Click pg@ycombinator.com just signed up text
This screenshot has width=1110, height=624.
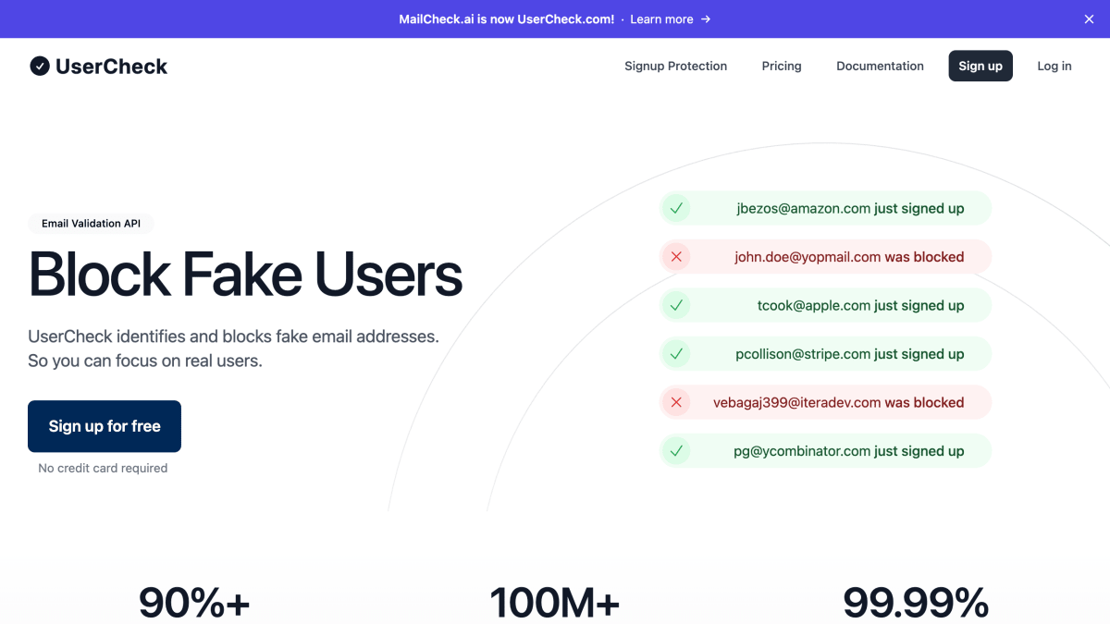pyautogui.click(x=849, y=451)
